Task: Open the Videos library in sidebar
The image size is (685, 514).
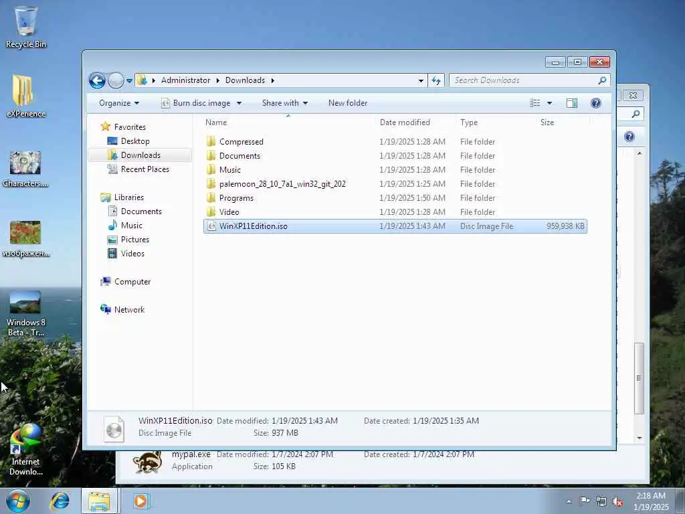Action: pyautogui.click(x=132, y=254)
